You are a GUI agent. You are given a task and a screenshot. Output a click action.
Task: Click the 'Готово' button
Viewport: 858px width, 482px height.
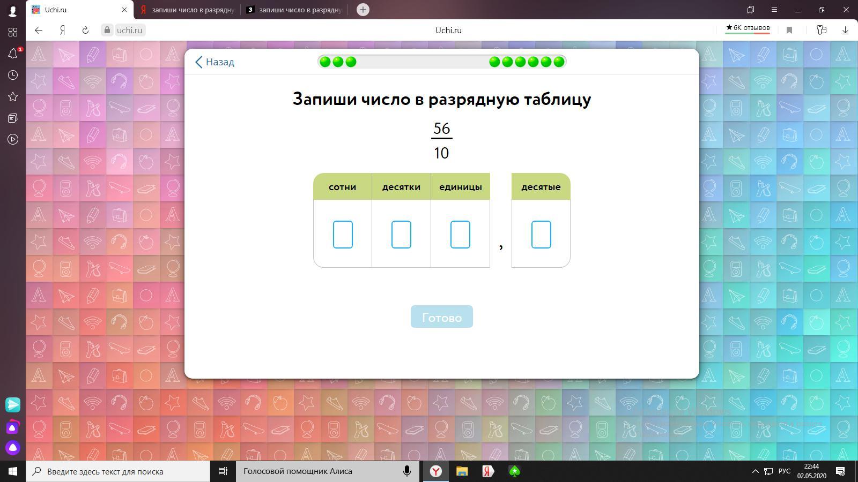pos(442,317)
